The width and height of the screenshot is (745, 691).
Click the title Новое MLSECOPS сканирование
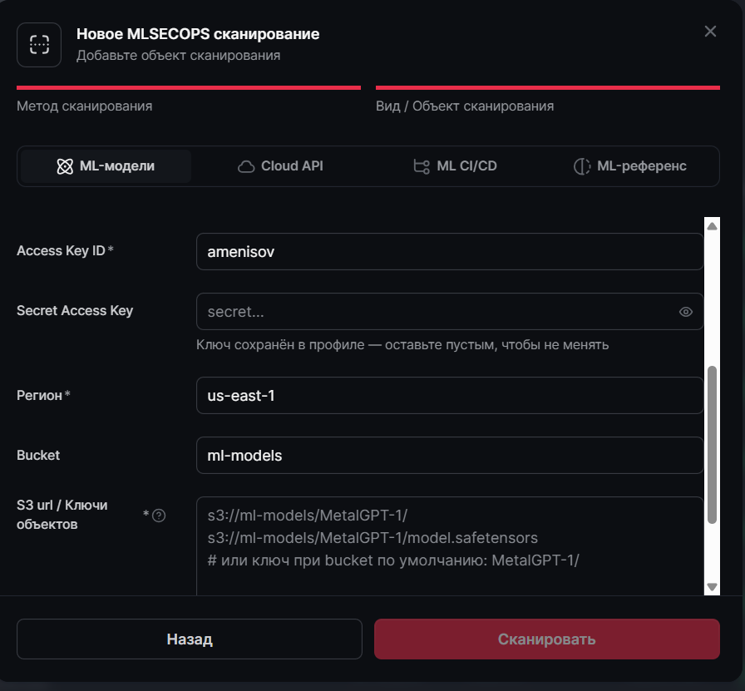coord(198,34)
